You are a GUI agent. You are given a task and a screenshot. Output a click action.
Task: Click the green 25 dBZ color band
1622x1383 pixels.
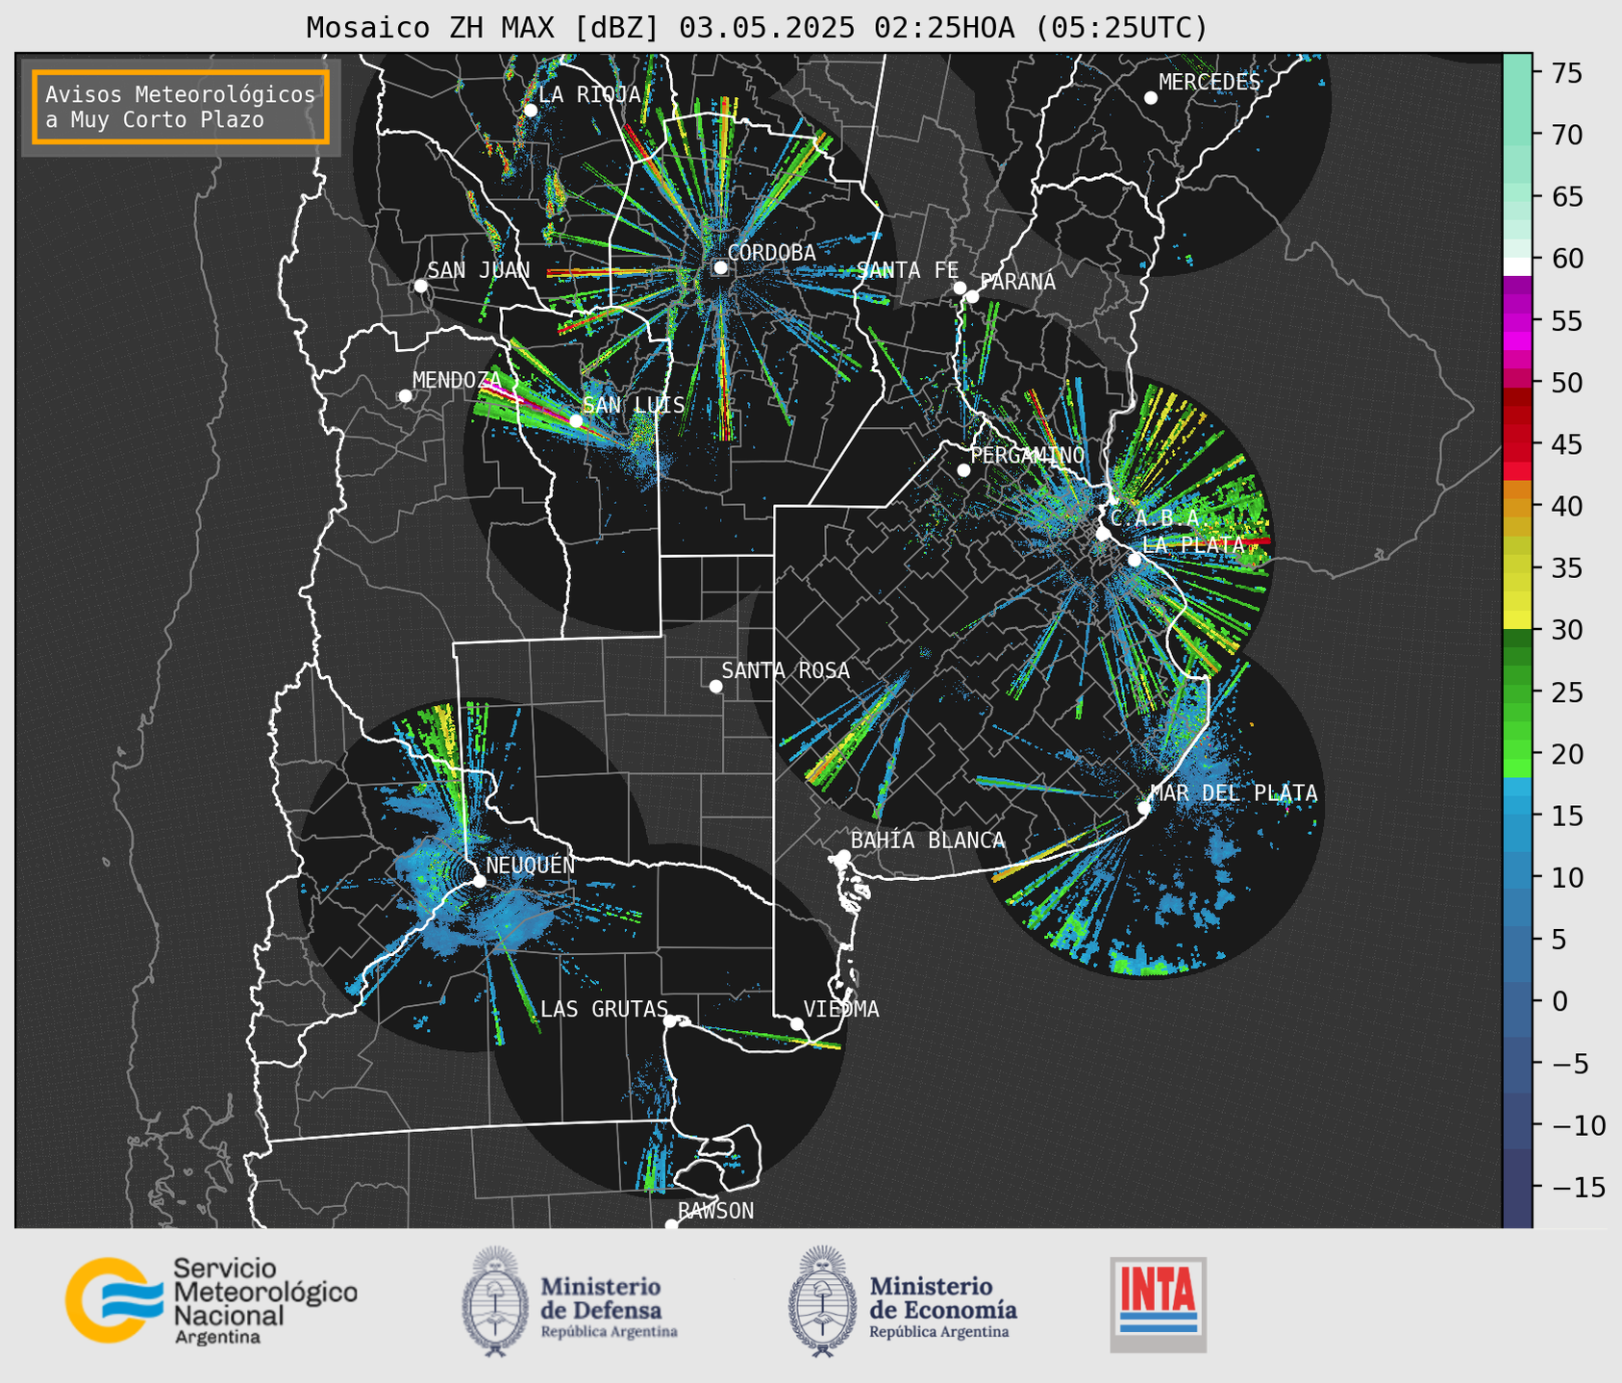(1517, 691)
